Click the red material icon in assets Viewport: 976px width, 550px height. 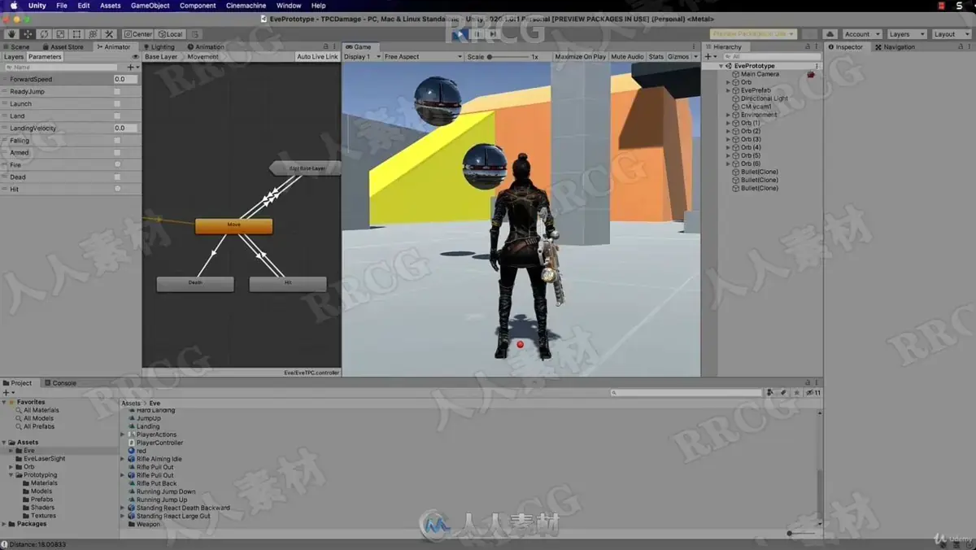[132, 451]
